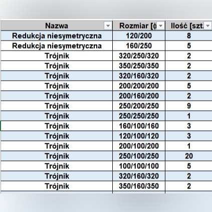212x212 pixels.
Task: Click quantity 1 in the 200/100/200 row
Action: pyautogui.click(x=189, y=146)
